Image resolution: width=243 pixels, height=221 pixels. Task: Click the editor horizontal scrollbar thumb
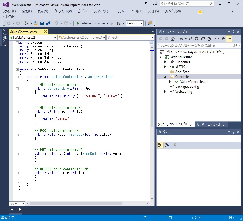[x=76, y=204]
